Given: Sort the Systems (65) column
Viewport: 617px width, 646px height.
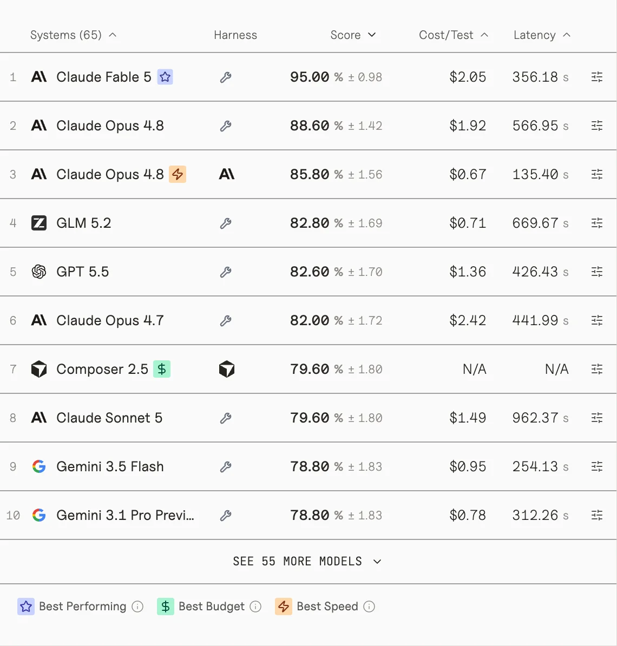Looking at the screenshot, I should tap(74, 35).
